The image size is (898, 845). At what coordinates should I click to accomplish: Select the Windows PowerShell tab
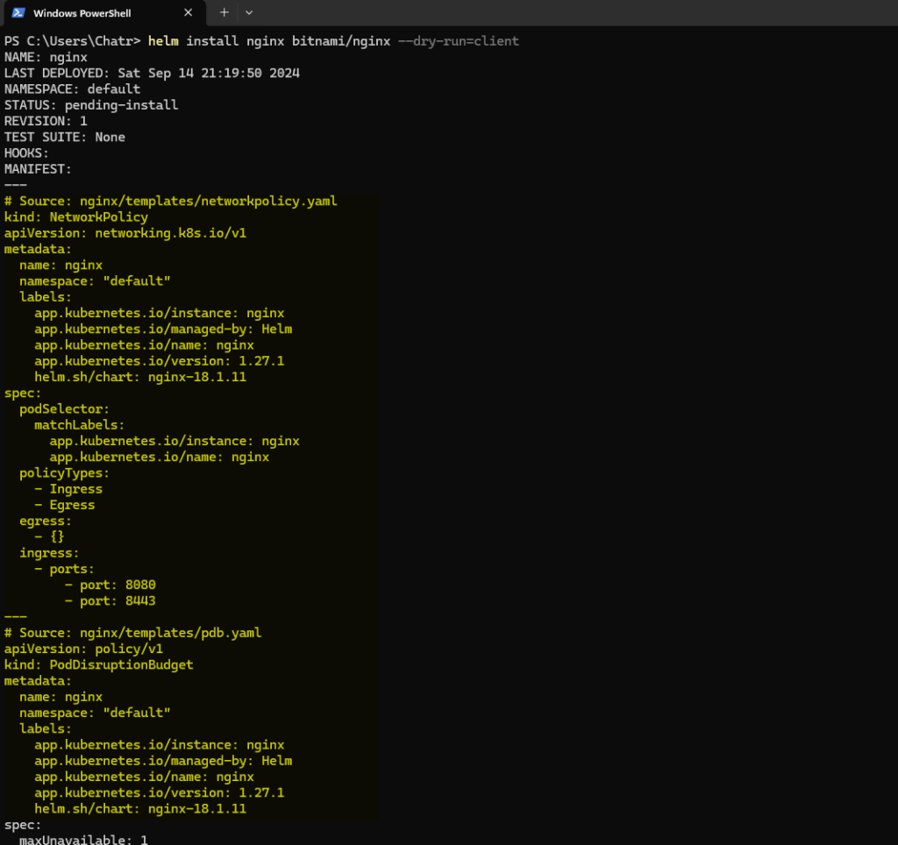coord(103,12)
